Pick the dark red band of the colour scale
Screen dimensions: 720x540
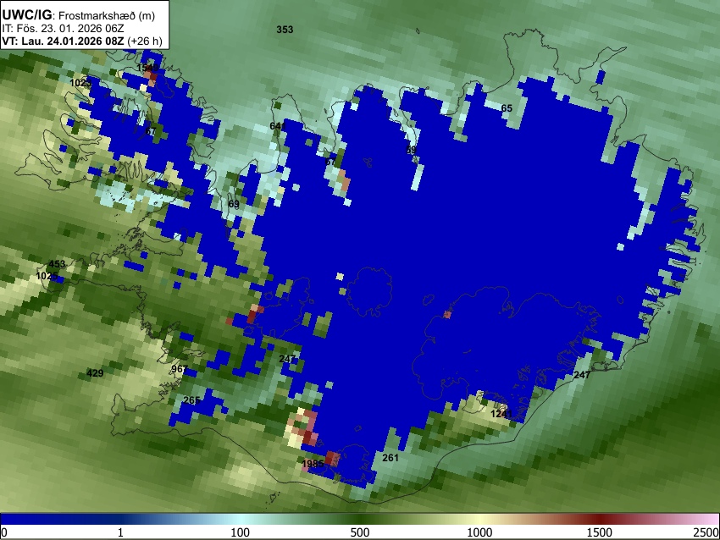point(600,519)
